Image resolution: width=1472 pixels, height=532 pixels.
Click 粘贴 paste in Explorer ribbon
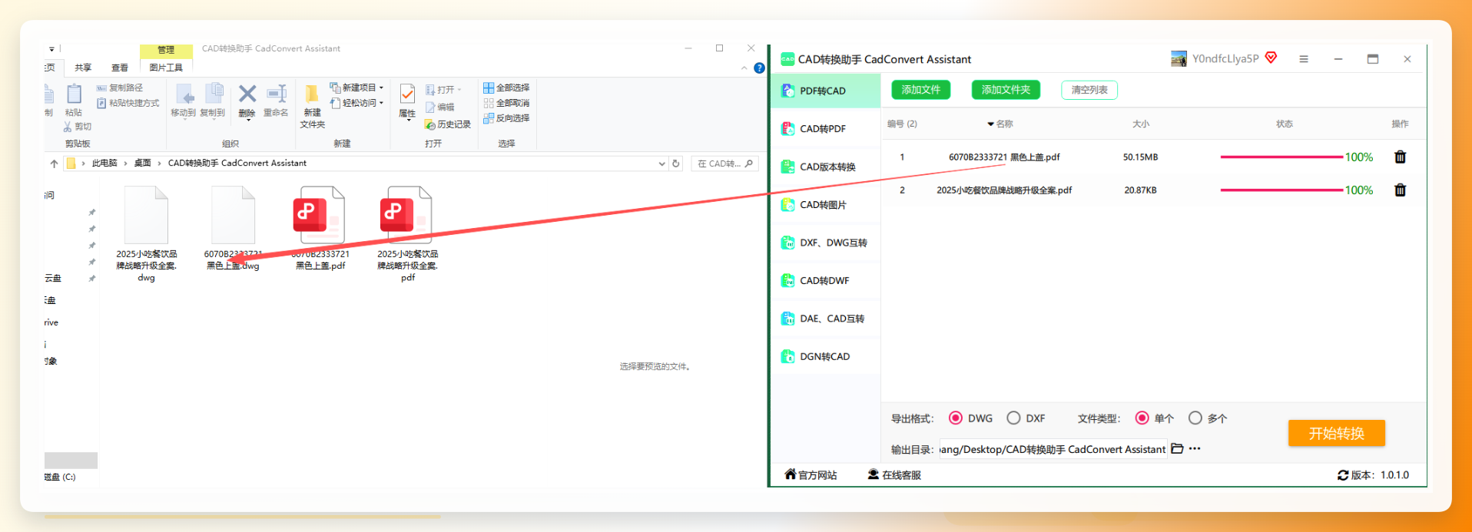tap(74, 101)
